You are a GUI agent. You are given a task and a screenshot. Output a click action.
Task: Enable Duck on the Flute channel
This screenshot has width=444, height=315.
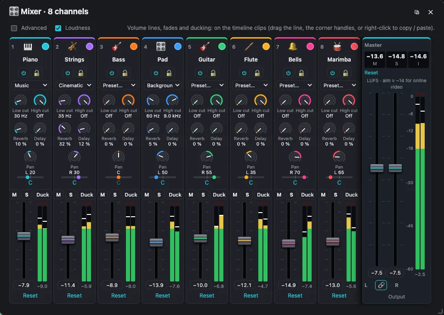point(263,195)
